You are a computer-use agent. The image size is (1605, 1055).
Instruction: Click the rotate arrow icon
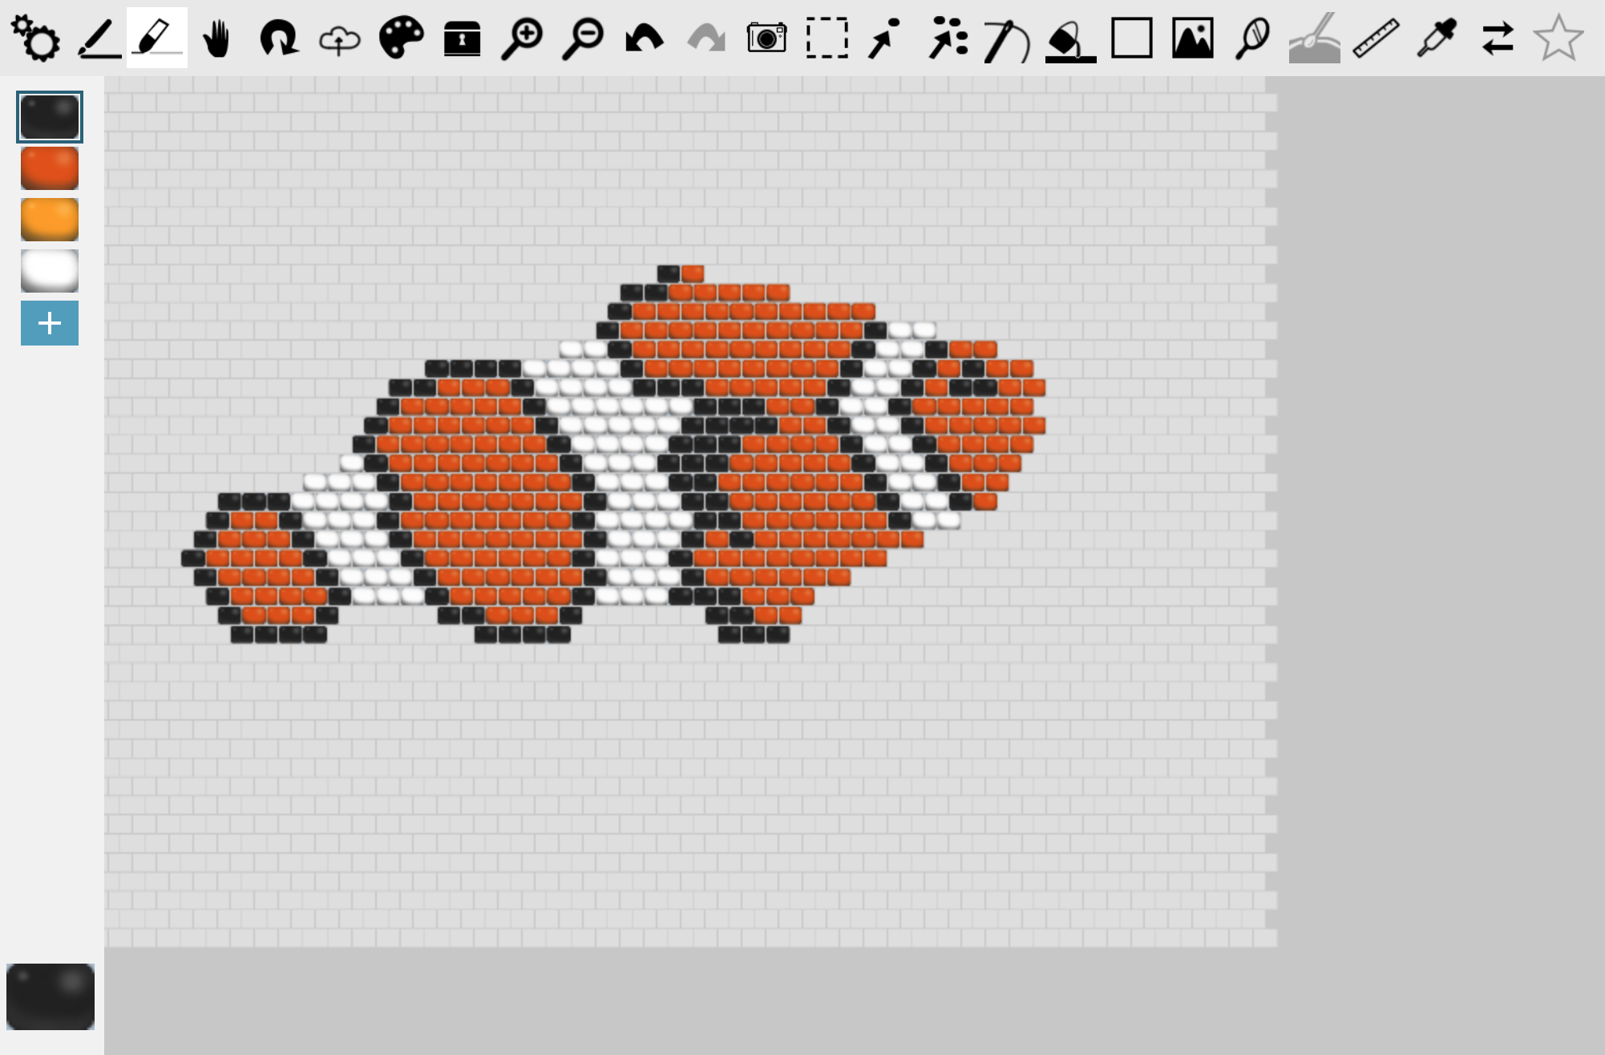click(278, 38)
